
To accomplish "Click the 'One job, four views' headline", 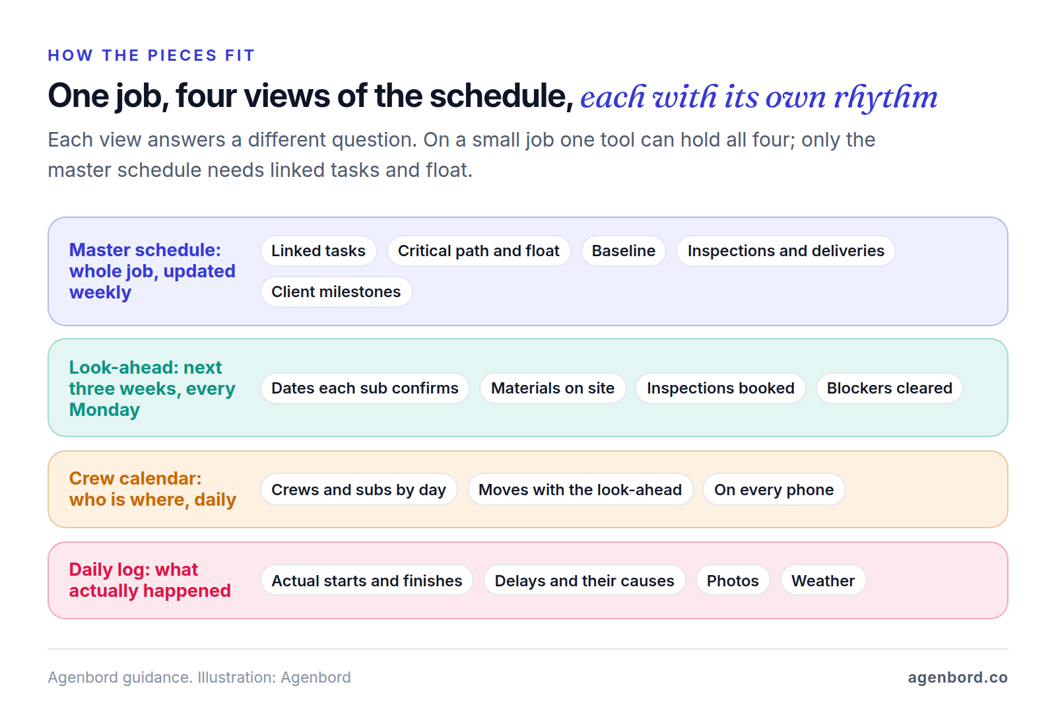I will (x=310, y=96).
